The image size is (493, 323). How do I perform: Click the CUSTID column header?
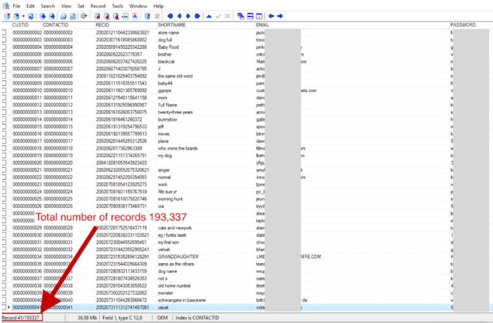point(26,25)
